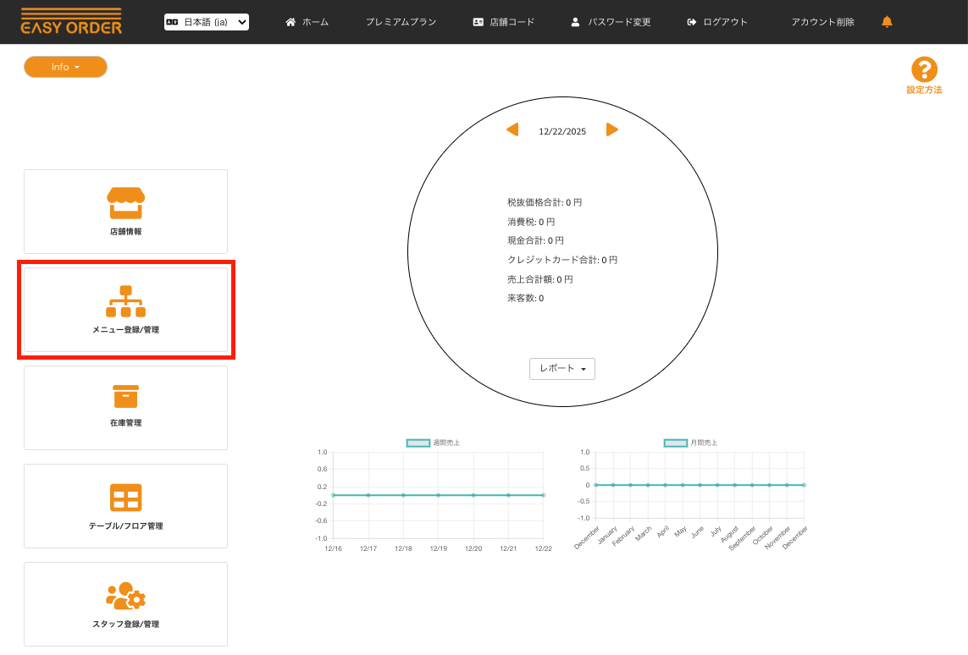Toggle 週間売上 legend swatch on chart

418,443
